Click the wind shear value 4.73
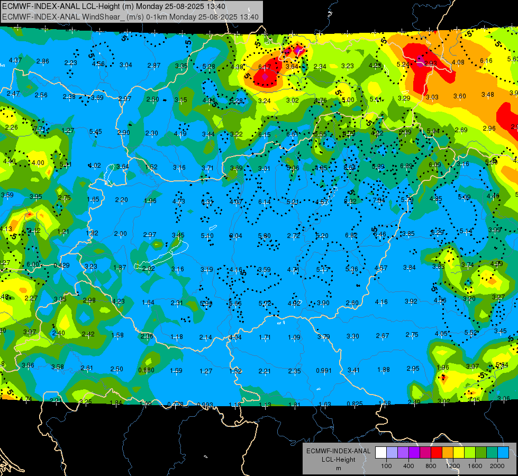 [x=179, y=201]
